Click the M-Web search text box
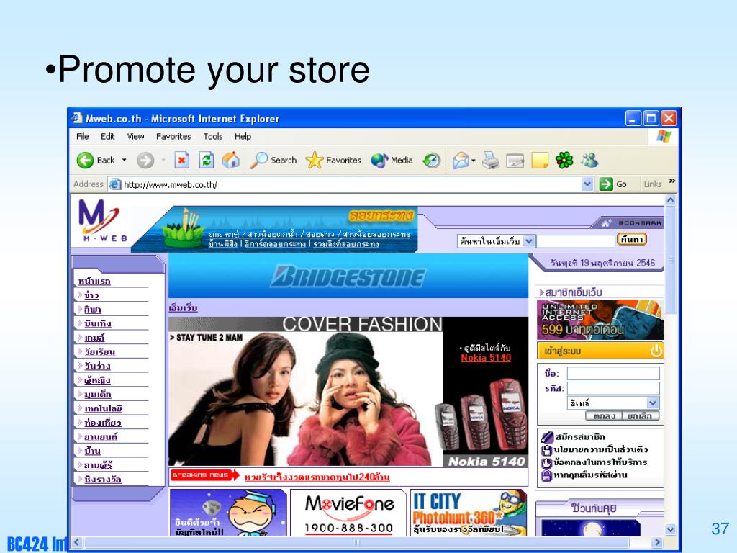 click(576, 241)
